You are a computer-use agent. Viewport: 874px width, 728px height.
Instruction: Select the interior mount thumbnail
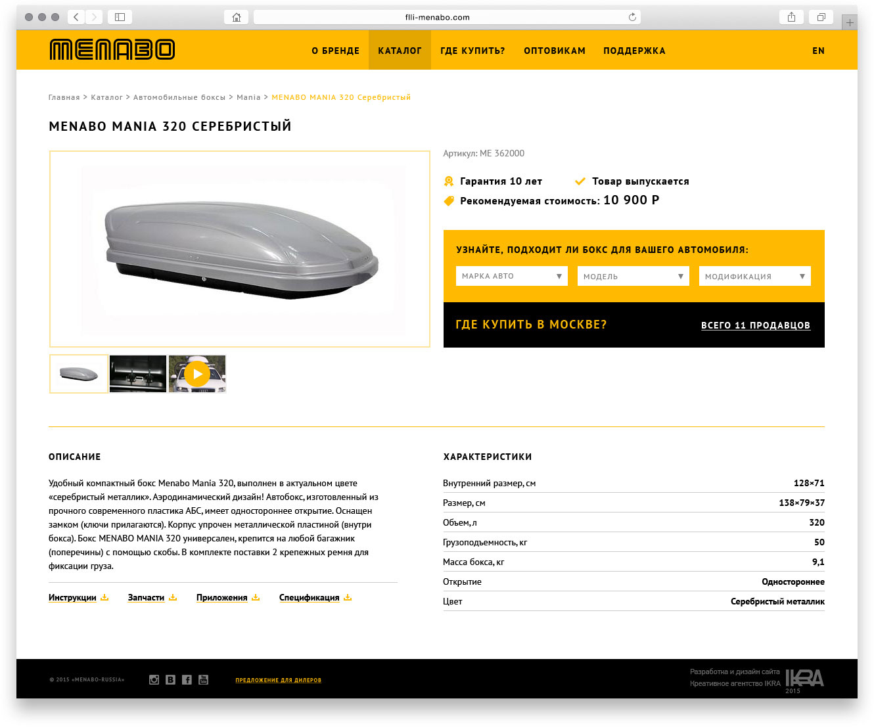click(x=138, y=374)
